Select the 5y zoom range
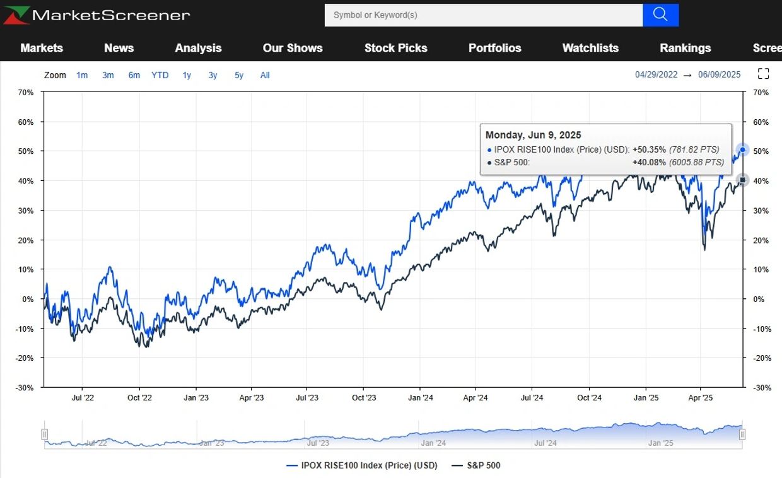Viewport: 782px width, 478px height. click(239, 75)
